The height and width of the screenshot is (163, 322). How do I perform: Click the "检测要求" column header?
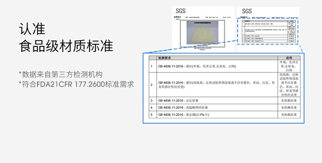click(217, 58)
